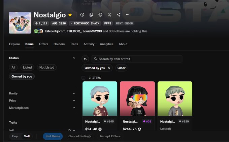This screenshot has width=229, height=142.
Task: Select the All status filter
Action: coord(13,68)
